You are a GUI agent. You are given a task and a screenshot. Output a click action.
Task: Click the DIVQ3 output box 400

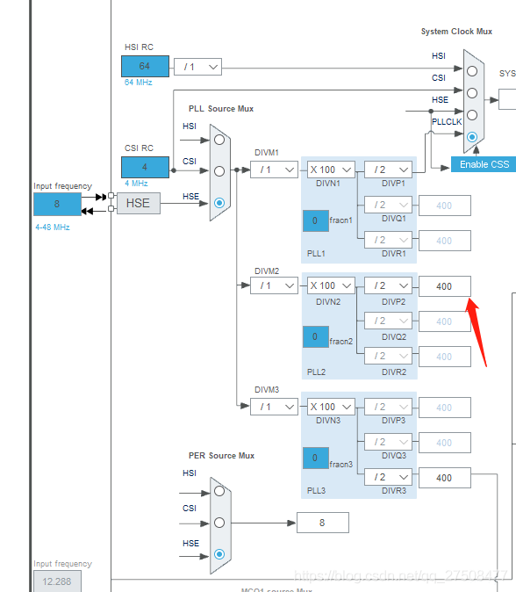[x=445, y=443]
